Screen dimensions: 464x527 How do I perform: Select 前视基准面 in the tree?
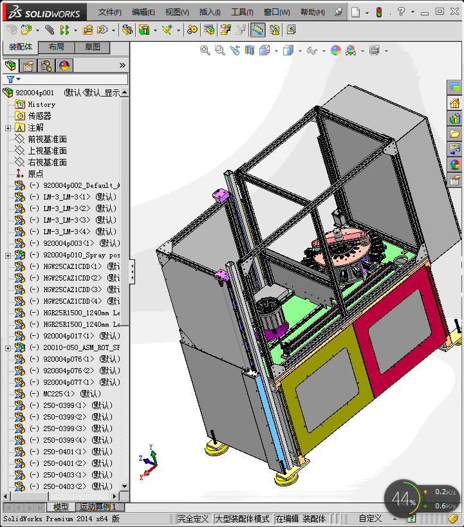47,139
